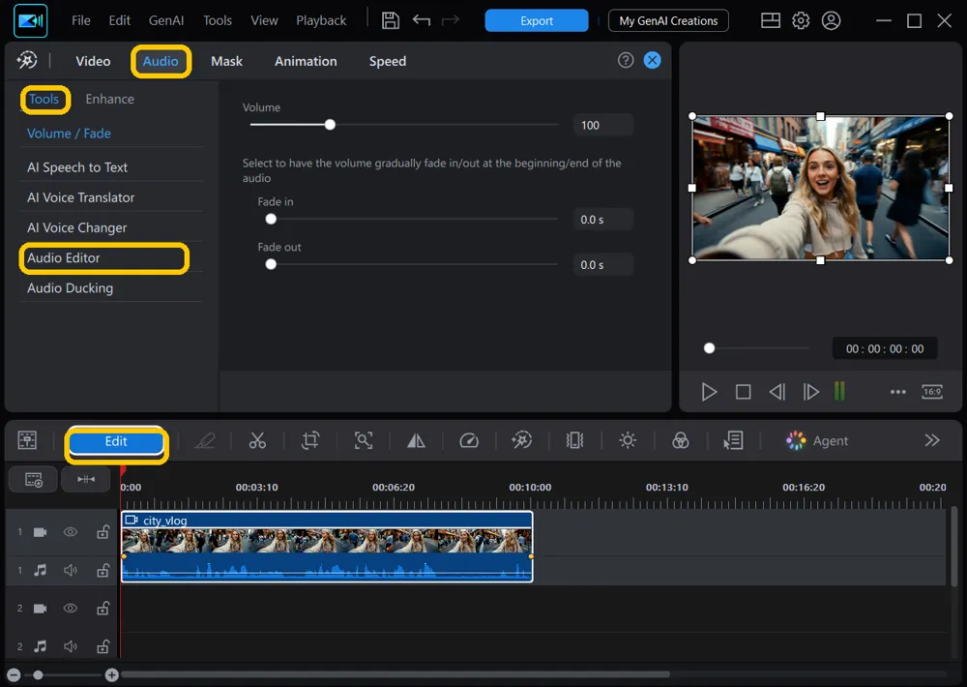Screen dimensions: 967x687
Task: Switch to the Enhance sub-tab
Action: point(109,99)
